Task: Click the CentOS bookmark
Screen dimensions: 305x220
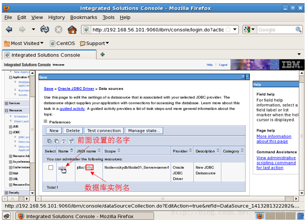Action: click(62, 43)
